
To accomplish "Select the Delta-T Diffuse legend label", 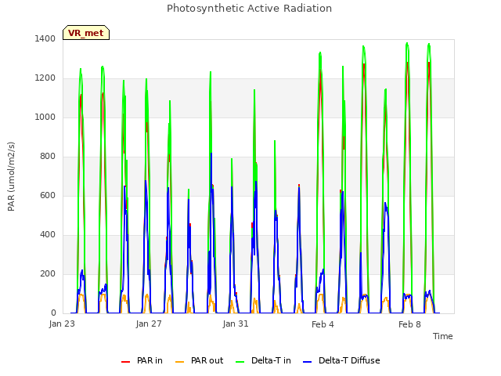I will (349, 360).
